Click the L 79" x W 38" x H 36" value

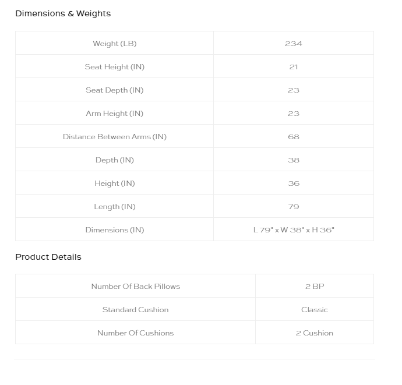coord(294,230)
